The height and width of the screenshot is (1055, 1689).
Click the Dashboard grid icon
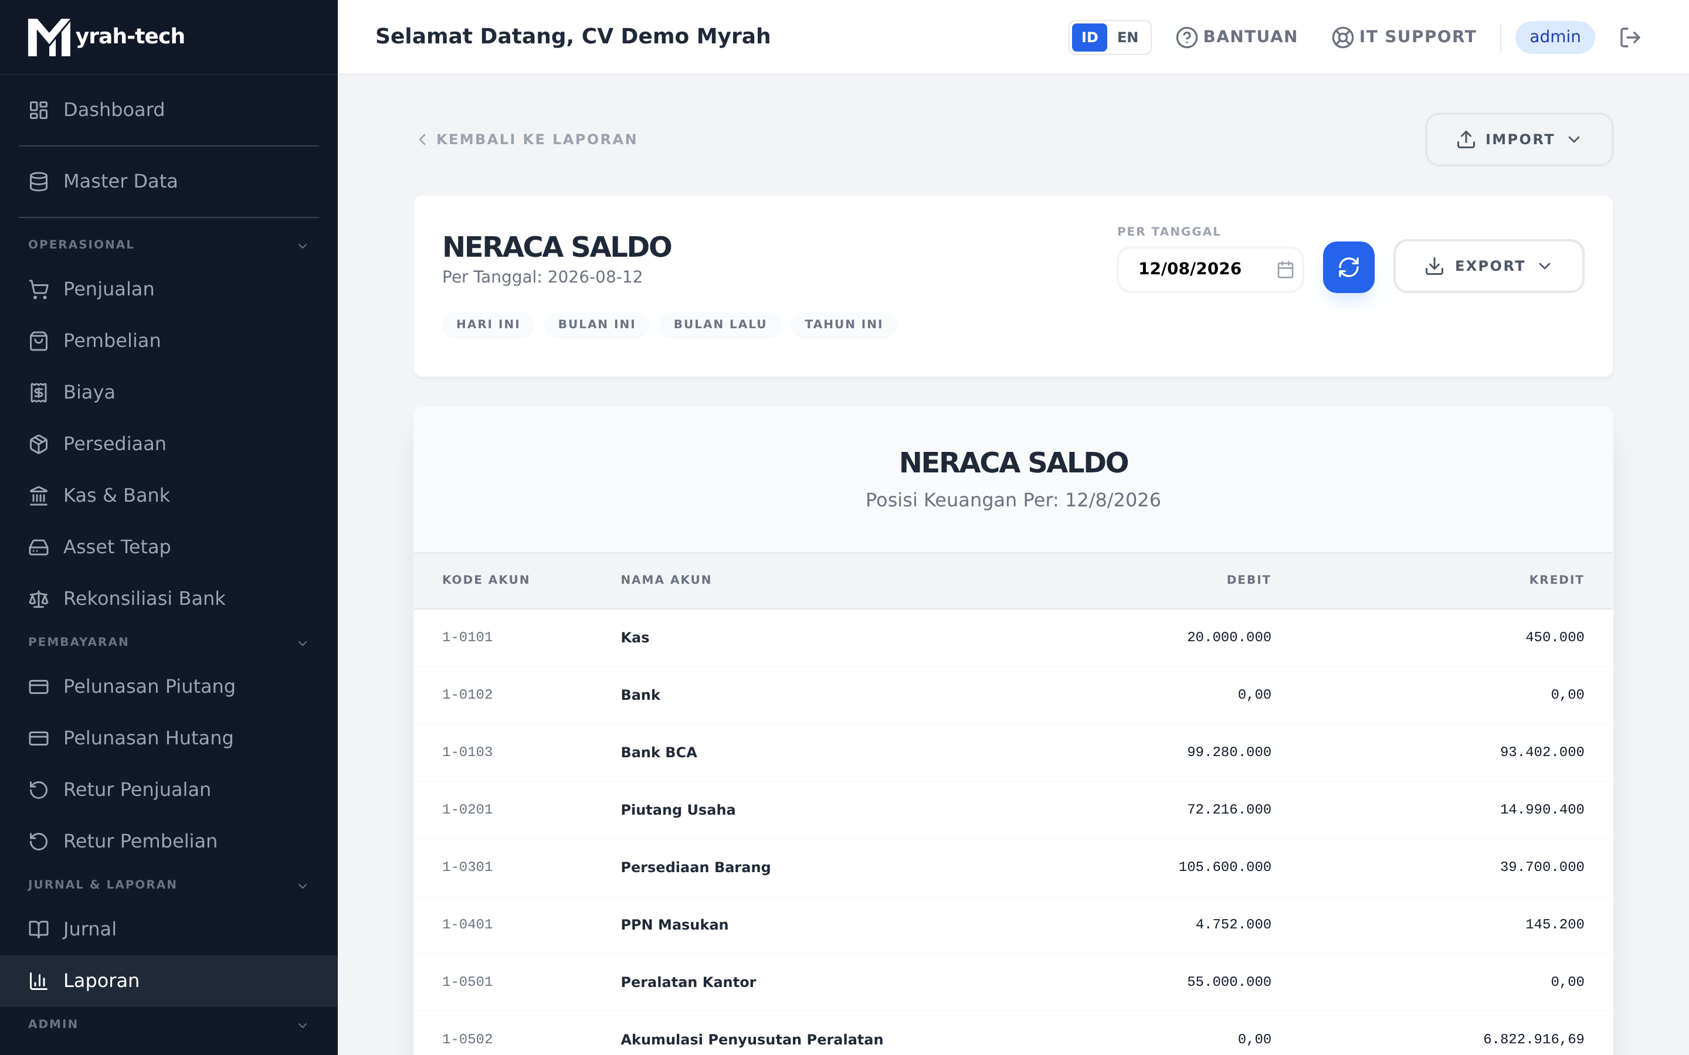click(x=38, y=110)
